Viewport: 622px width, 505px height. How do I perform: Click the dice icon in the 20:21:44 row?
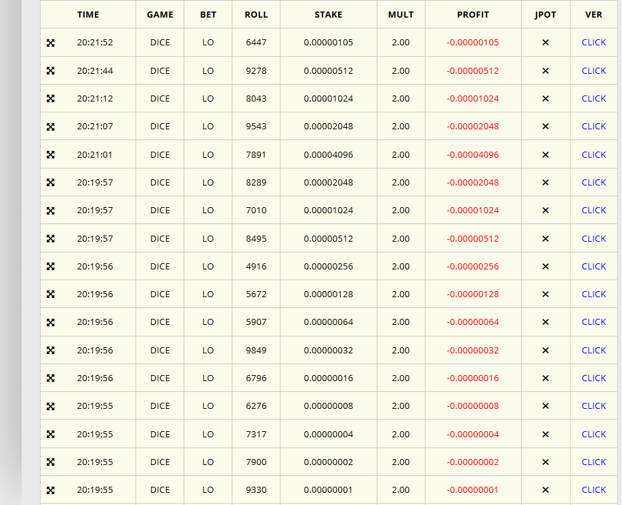(50, 70)
